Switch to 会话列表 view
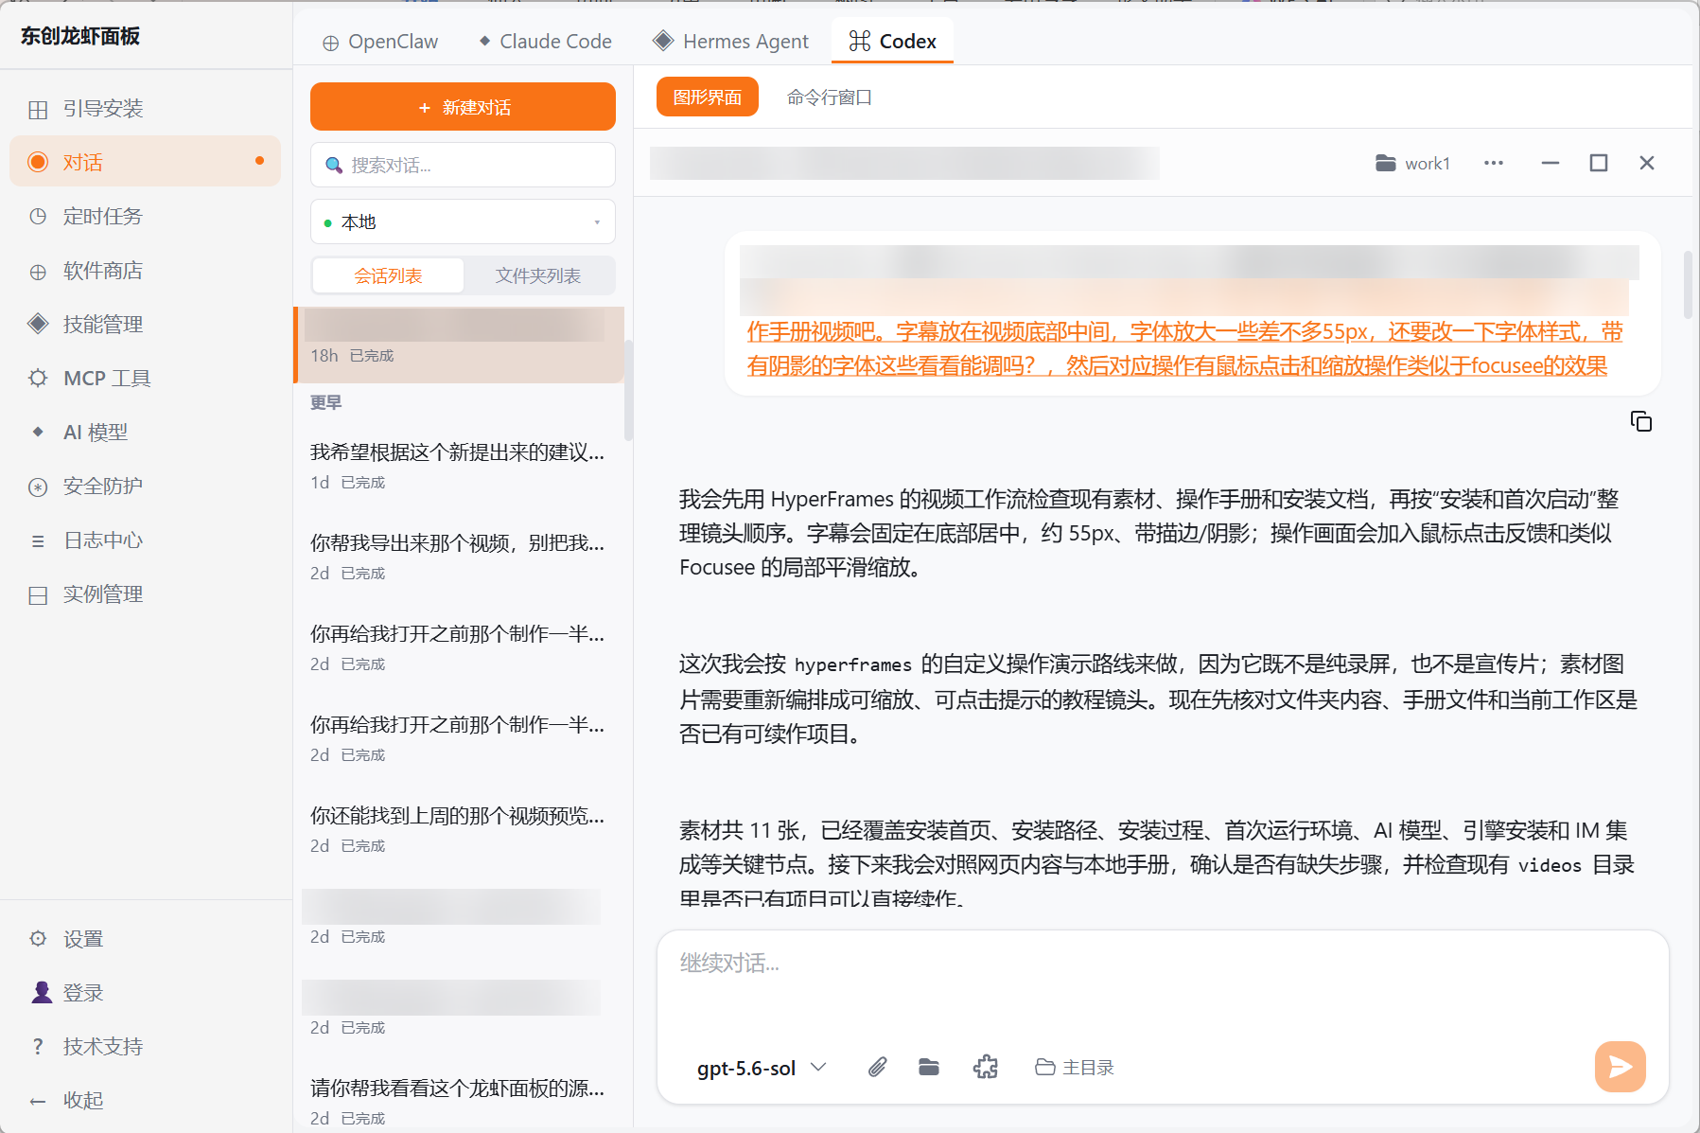The width and height of the screenshot is (1700, 1133). coord(388,275)
